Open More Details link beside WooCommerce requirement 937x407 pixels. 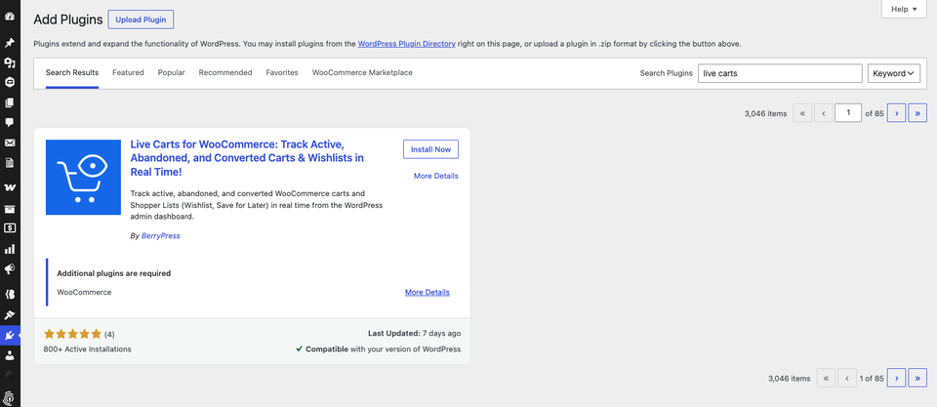[x=428, y=292]
